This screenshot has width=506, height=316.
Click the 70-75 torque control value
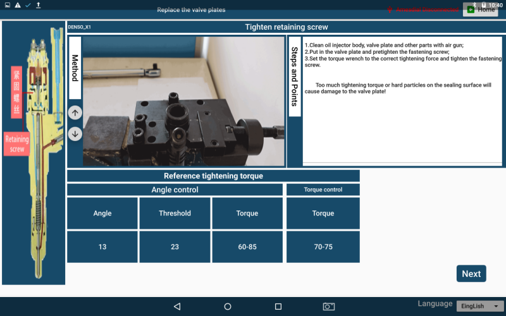tap(323, 247)
